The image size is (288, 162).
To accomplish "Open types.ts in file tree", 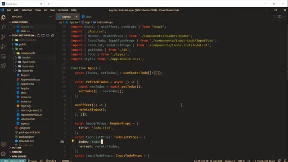I will click(x=25, y=124).
